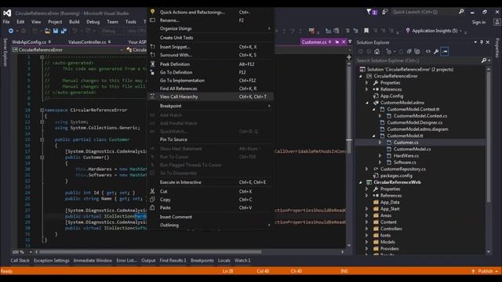Open the Server Explorer side tab
This screenshot has width=502, height=282.
pyautogui.click(x=5, y=52)
